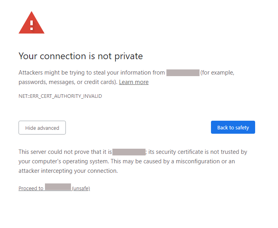Click the '(for example,' text
This screenshot has height=228, width=278.
pyautogui.click(x=217, y=73)
